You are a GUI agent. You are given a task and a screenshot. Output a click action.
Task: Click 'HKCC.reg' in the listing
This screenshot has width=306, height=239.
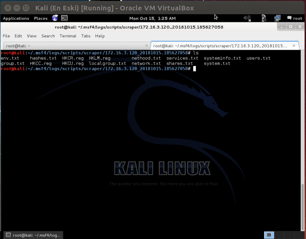[x=41, y=64]
